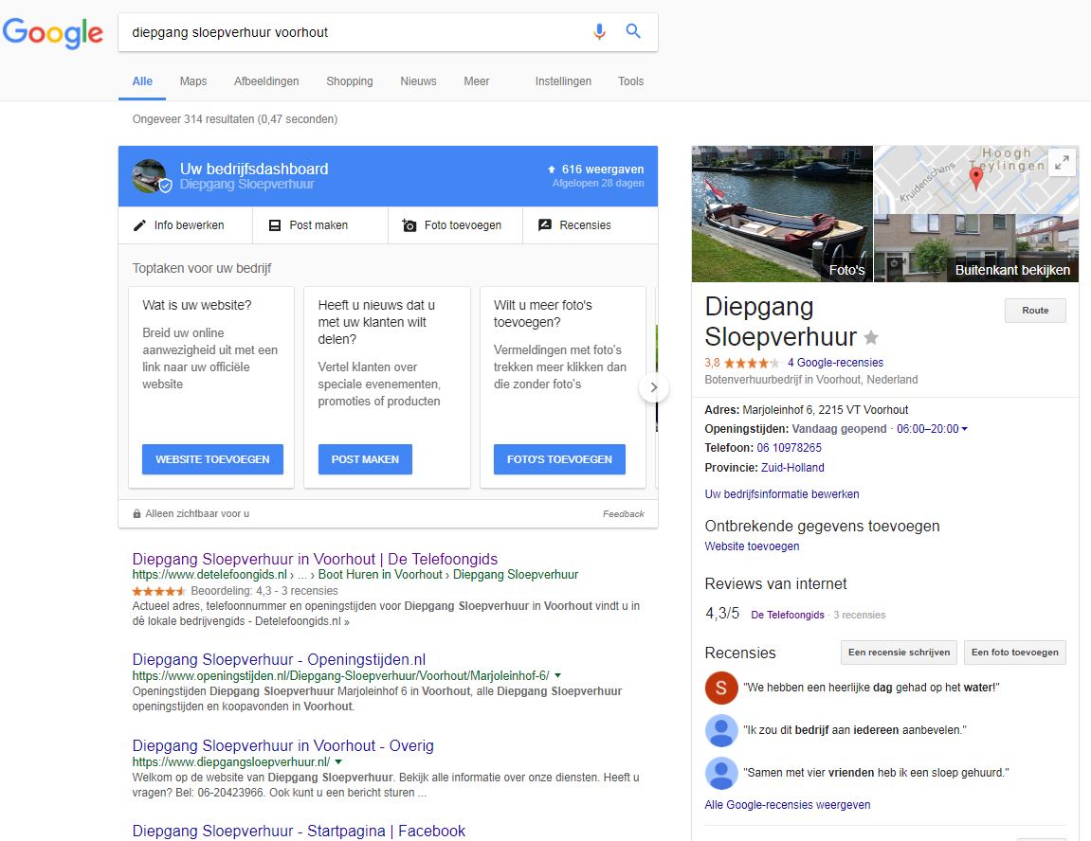1091x841 pixels.
Task: Open the Instellingen menu
Action: [x=563, y=81]
